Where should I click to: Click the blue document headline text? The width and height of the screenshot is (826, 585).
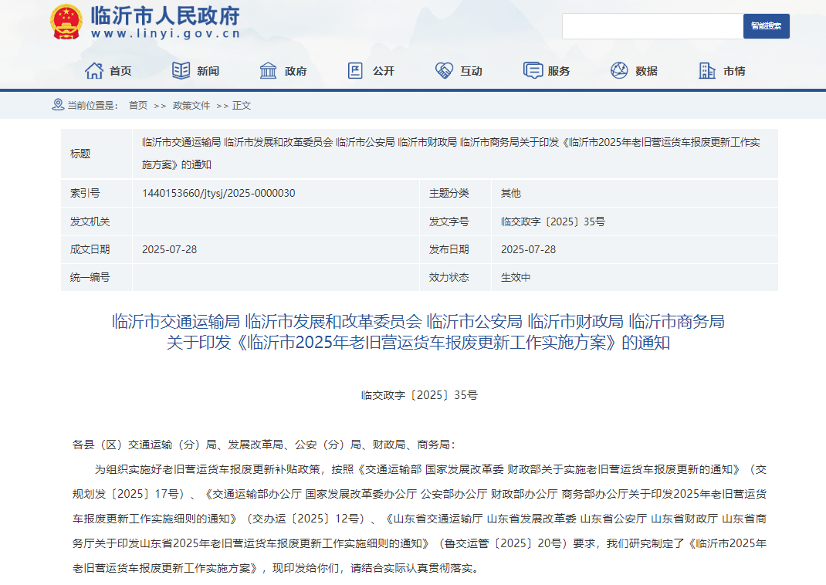tap(418, 332)
